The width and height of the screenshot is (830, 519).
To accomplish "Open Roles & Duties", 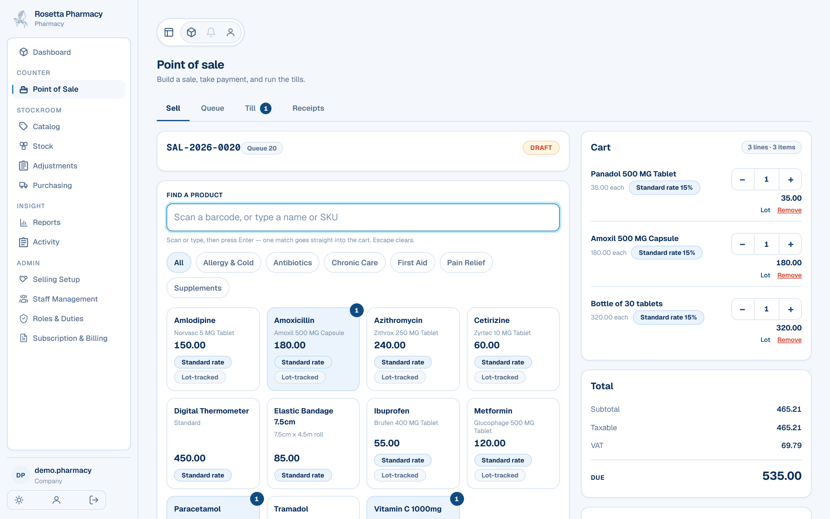I will (69, 319).
